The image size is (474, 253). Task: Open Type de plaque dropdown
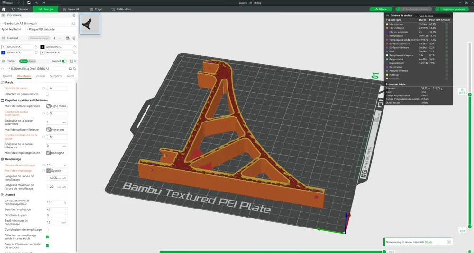coord(51,29)
